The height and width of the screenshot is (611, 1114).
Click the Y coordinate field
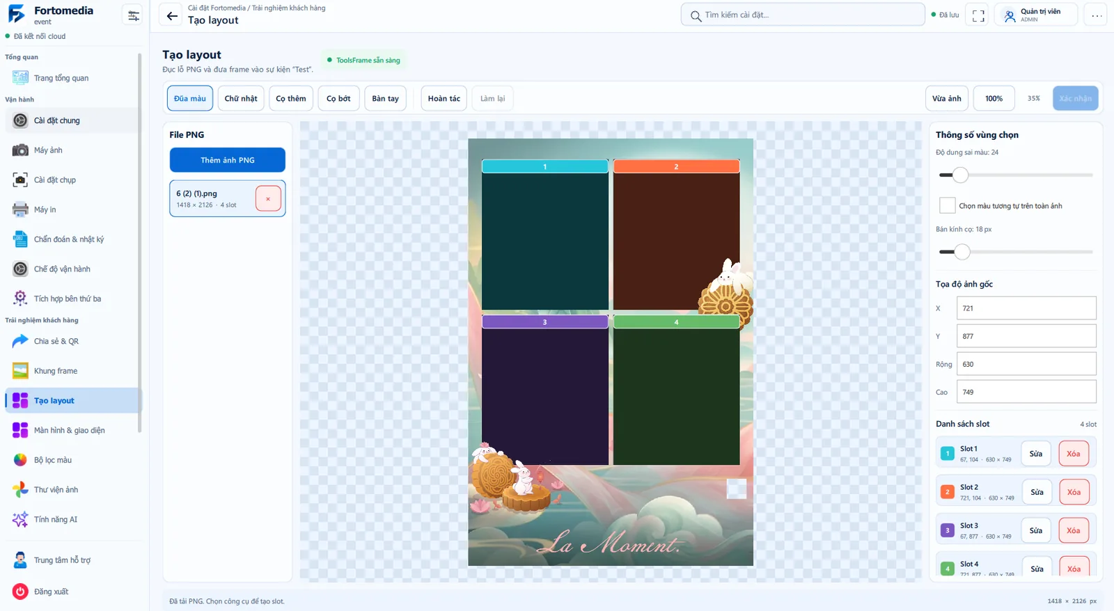(1026, 336)
